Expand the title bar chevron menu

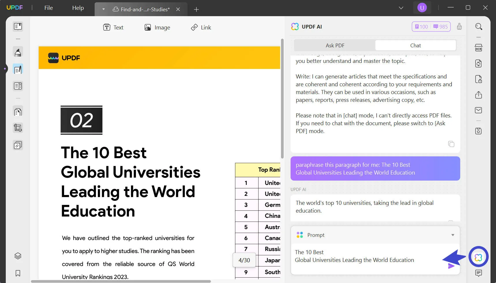coord(401,8)
